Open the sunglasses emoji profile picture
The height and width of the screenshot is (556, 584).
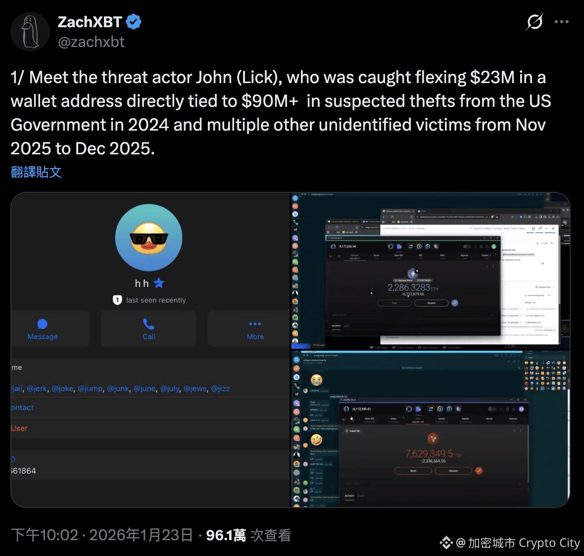148,237
